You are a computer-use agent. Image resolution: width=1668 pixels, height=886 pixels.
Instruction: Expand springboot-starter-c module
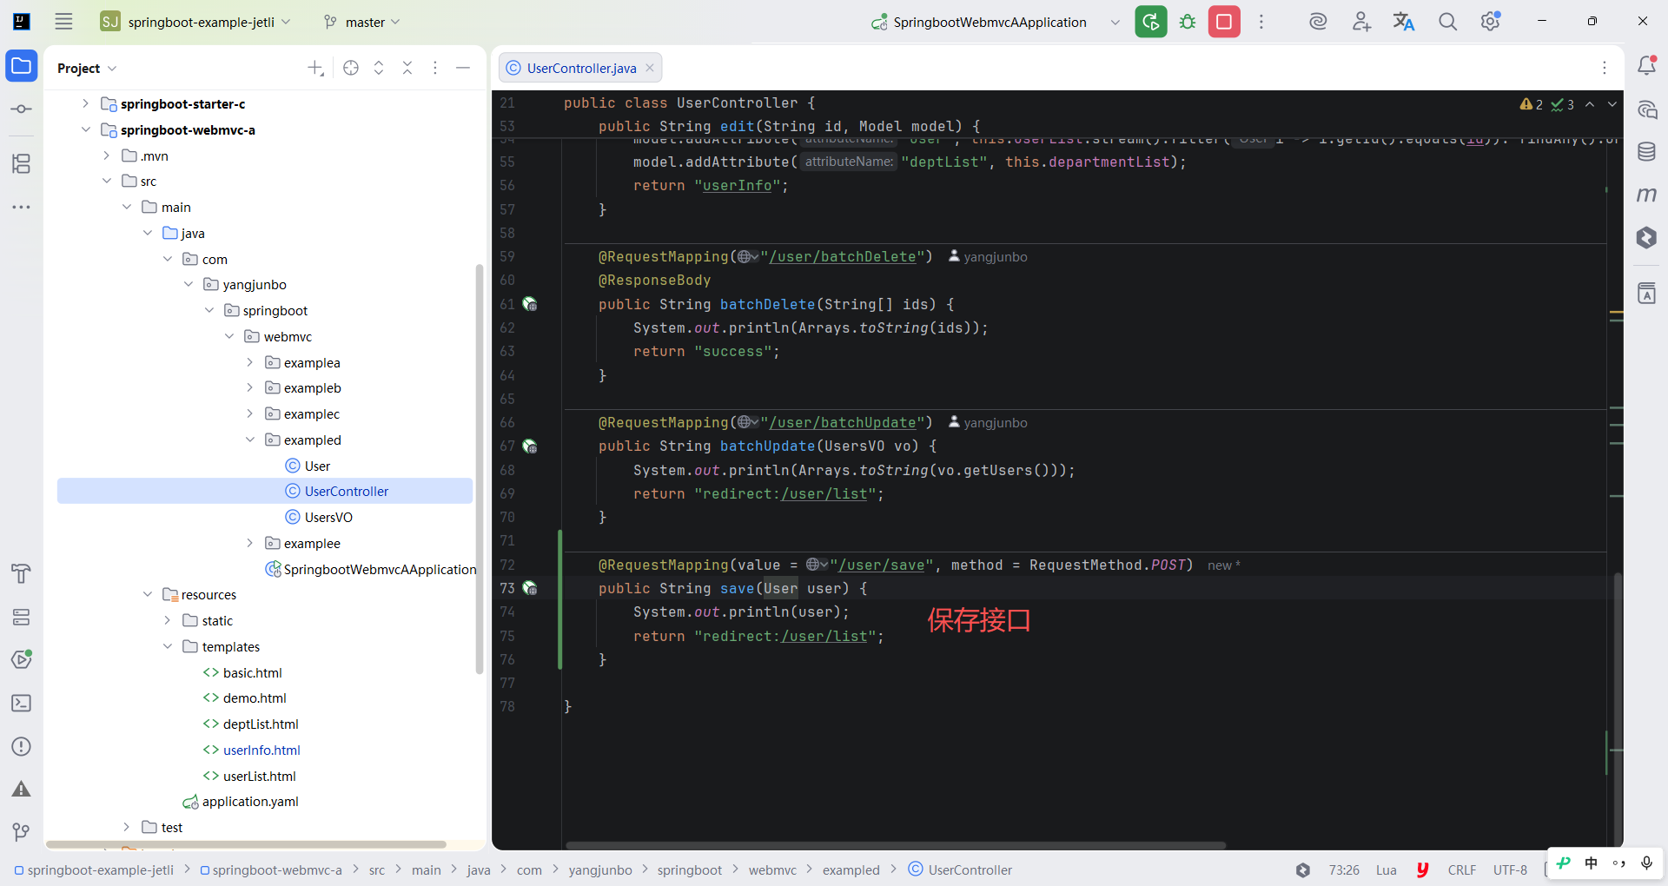click(85, 103)
